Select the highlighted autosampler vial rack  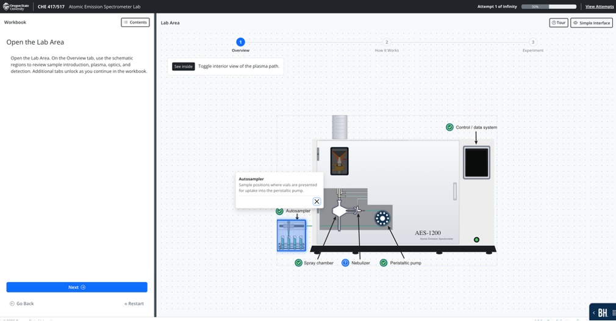coord(291,236)
